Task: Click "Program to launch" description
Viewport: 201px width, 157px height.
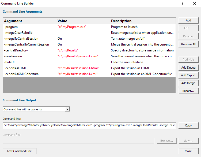Action: 124,27
